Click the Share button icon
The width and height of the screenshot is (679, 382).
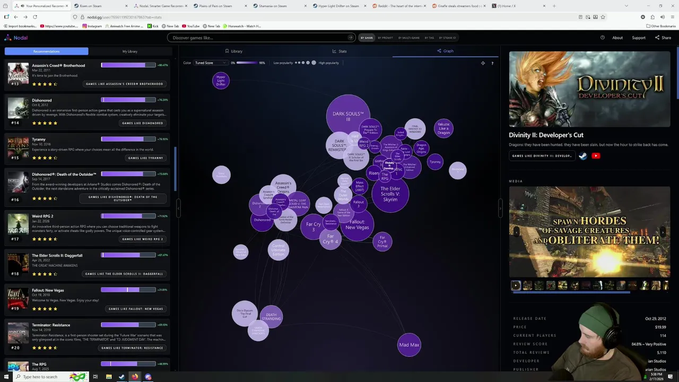663,38
